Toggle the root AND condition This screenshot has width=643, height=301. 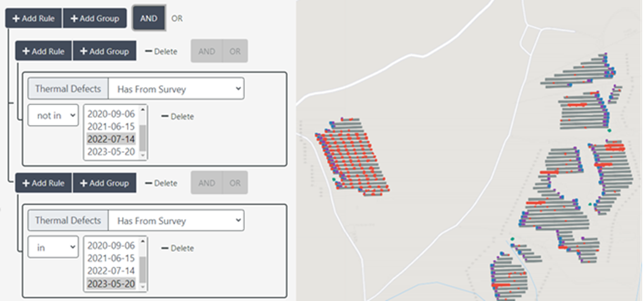[149, 19]
